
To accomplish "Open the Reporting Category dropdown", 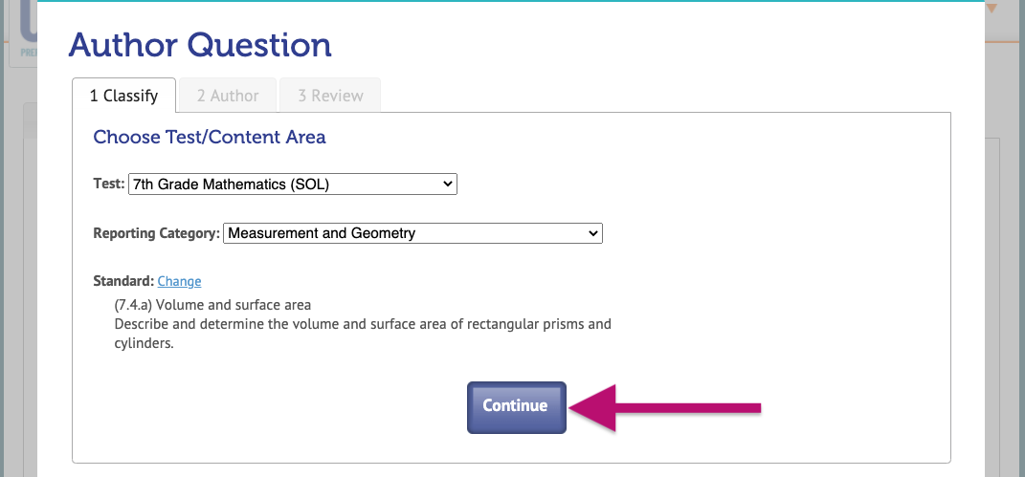I will (x=412, y=233).
